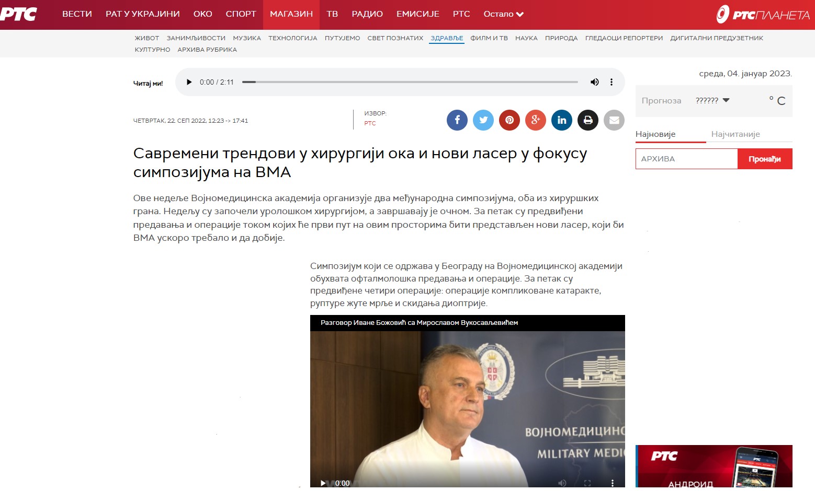The width and height of the screenshot is (815, 491).
Task: Open the СПОРТ menu item
Action: click(241, 14)
